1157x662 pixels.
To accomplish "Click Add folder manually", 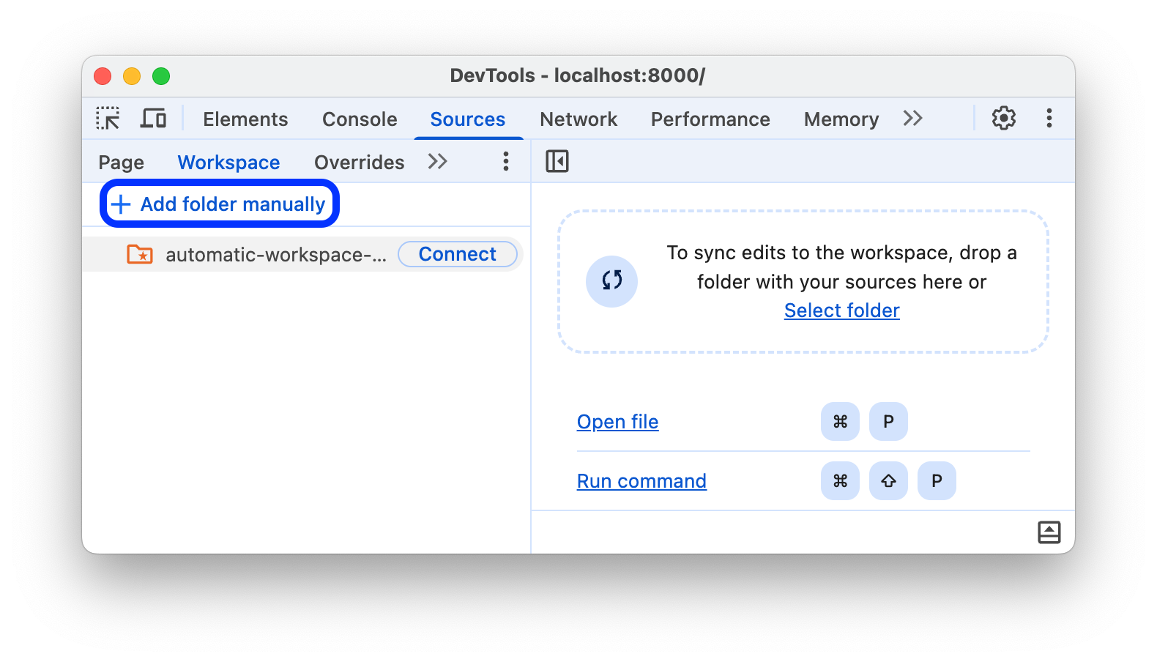I will (x=219, y=204).
